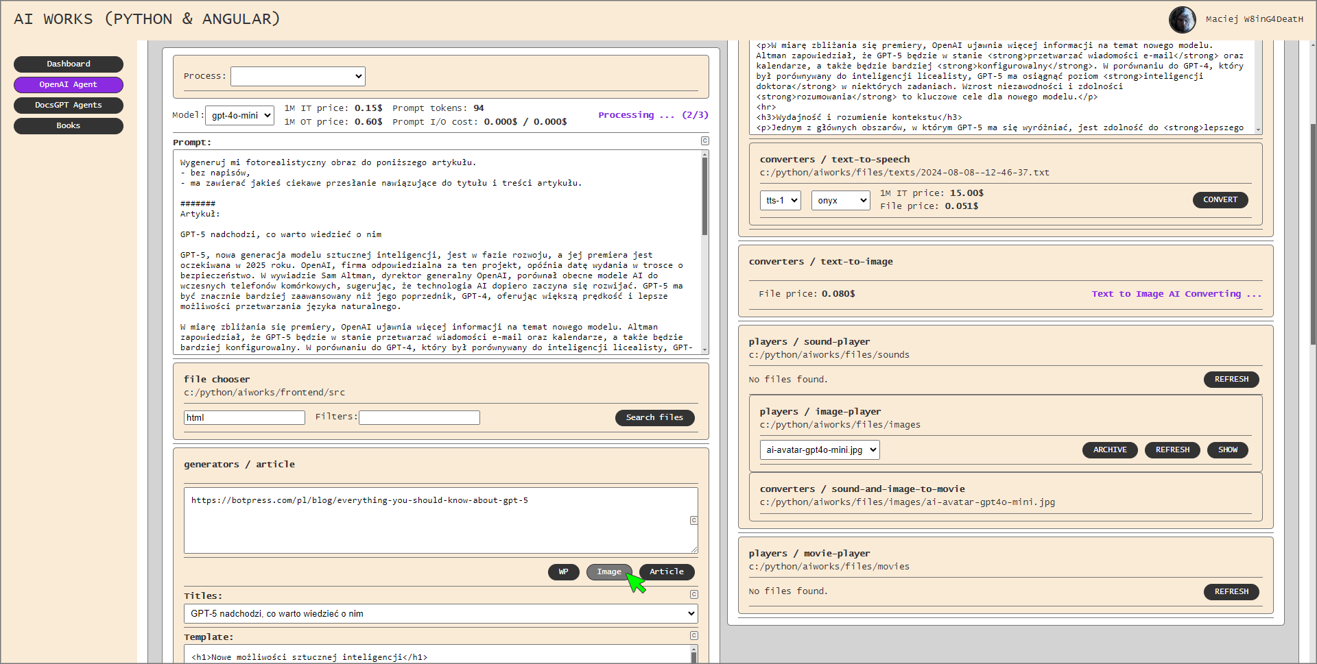Click into the Filters input field
Viewport: 1317px width, 664px height.
[419, 418]
